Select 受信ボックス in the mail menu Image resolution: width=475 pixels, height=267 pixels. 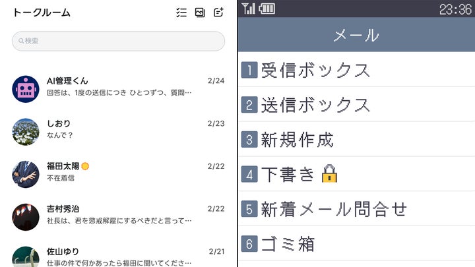coord(356,70)
